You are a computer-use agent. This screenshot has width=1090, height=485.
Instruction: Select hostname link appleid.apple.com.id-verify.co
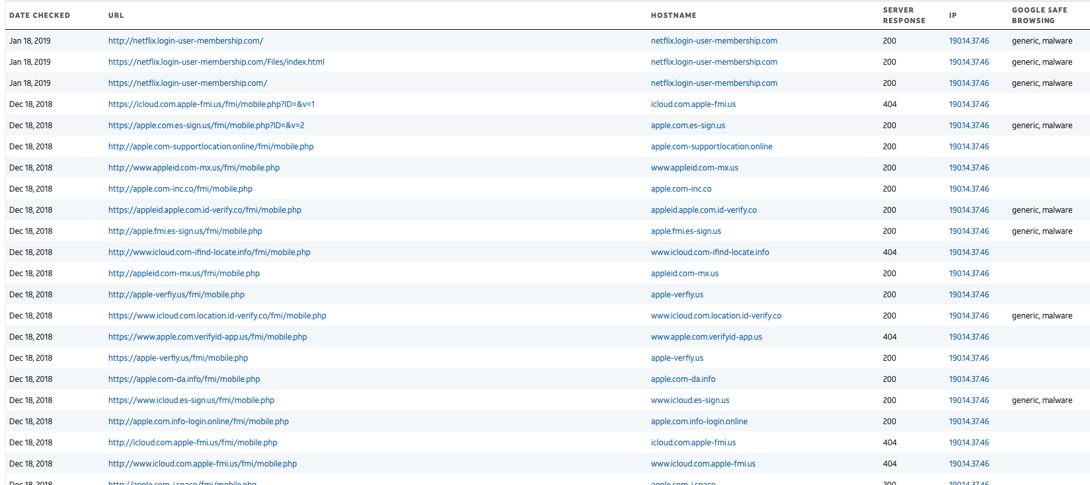click(x=704, y=210)
